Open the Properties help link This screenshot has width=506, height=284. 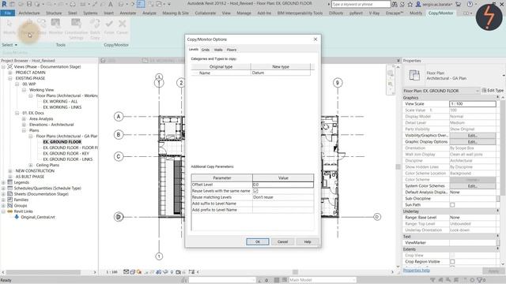pyautogui.click(x=417, y=271)
